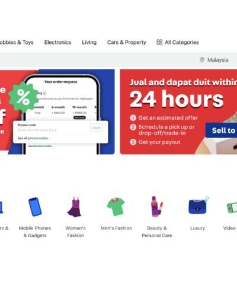Click the Sell to button on banner

coord(221,130)
